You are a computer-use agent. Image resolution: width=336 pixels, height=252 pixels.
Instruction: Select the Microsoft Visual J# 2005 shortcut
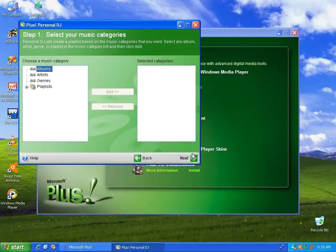point(10,92)
